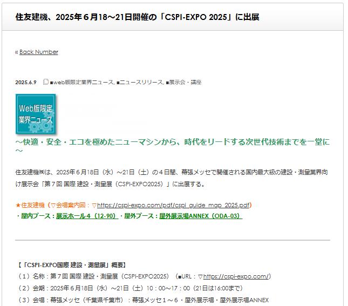The image size is (348, 306).
Task: Click the 【「CSPI-EXPO国際 建設・測量展」概要】 heading
Action: [72, 265]
